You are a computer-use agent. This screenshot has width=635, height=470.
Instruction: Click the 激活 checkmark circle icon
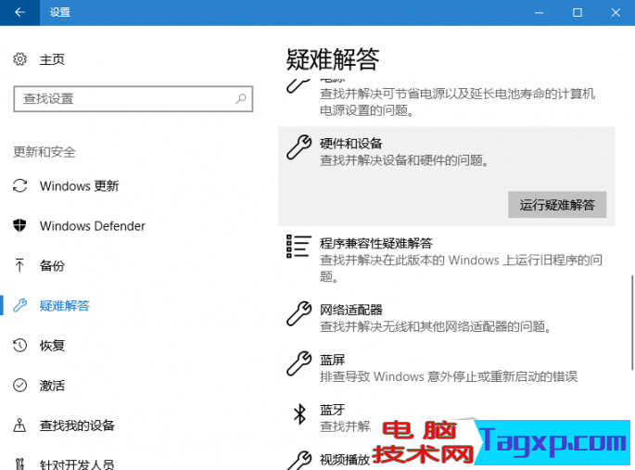19,385
